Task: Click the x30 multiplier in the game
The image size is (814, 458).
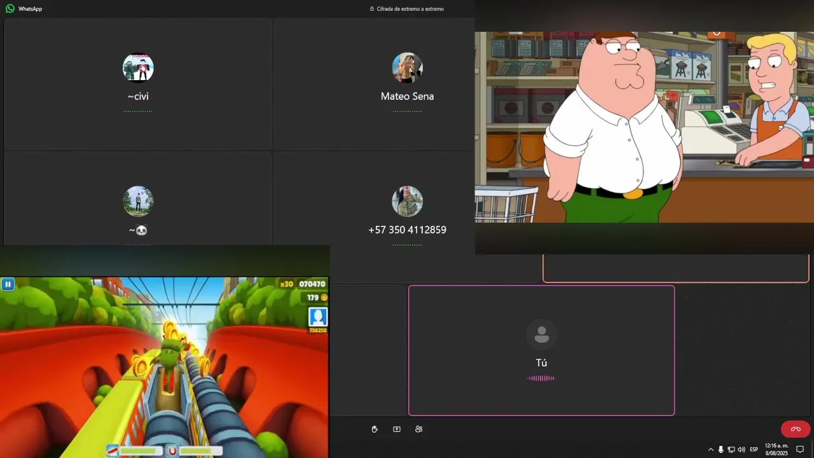Action: (x=287, y=284)
